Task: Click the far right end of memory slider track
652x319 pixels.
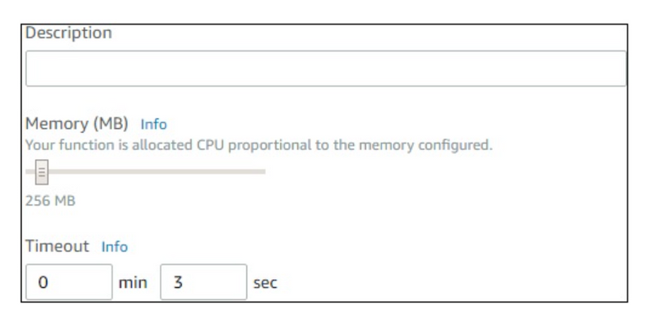Action: coord(263,171)
